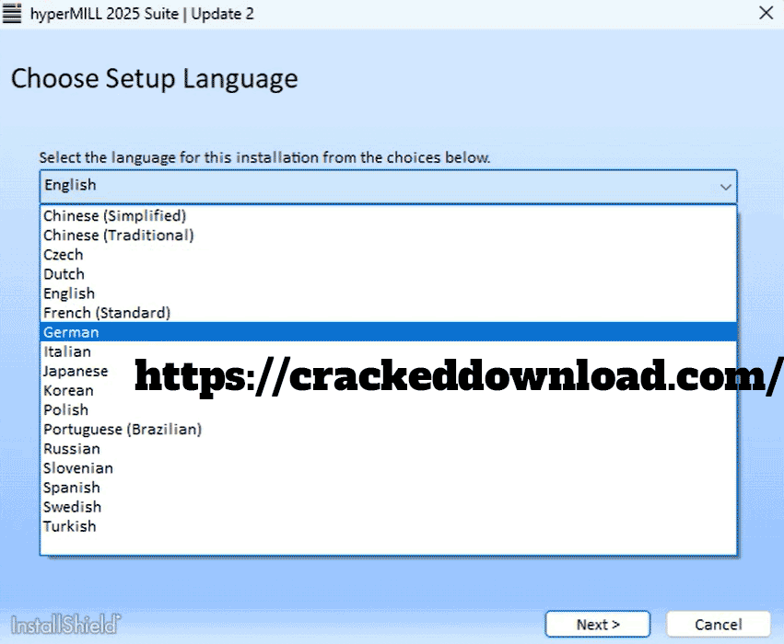The image size is (784, 644).
Task: Choose Slovenian from the list
Action: click(388, 468)
